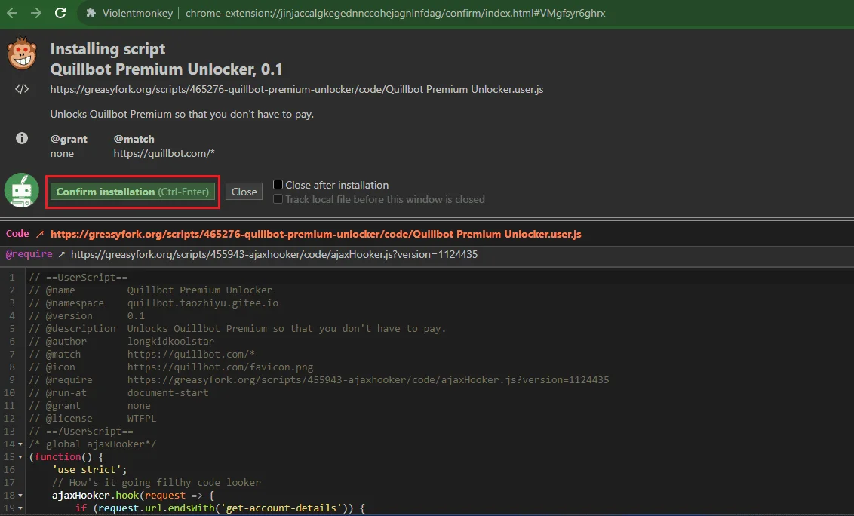The height and width of the screenshot is (516, 854).
Task: Click code line 10 document-start
Action: [167, 393]
